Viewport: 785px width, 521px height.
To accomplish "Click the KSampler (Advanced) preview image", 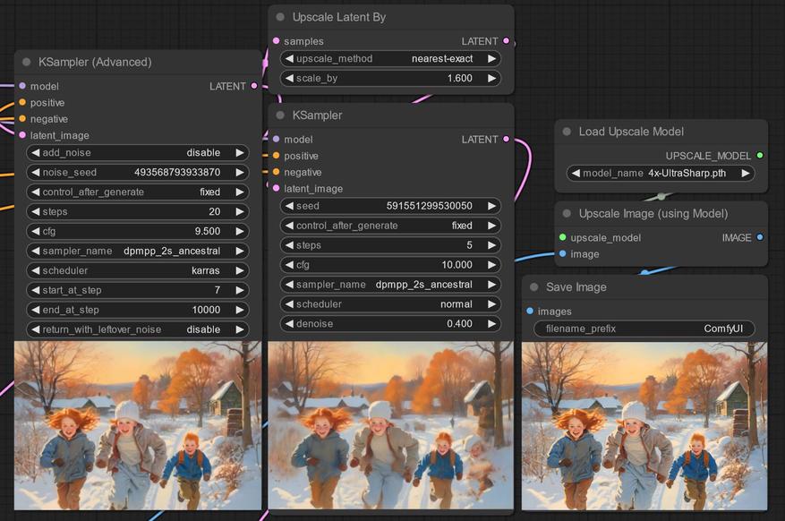I will point(138,425).
